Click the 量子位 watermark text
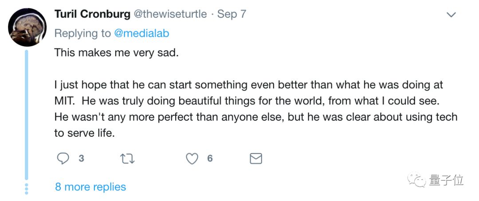This screenshot has width=479, height=201. tap(446, 180)
